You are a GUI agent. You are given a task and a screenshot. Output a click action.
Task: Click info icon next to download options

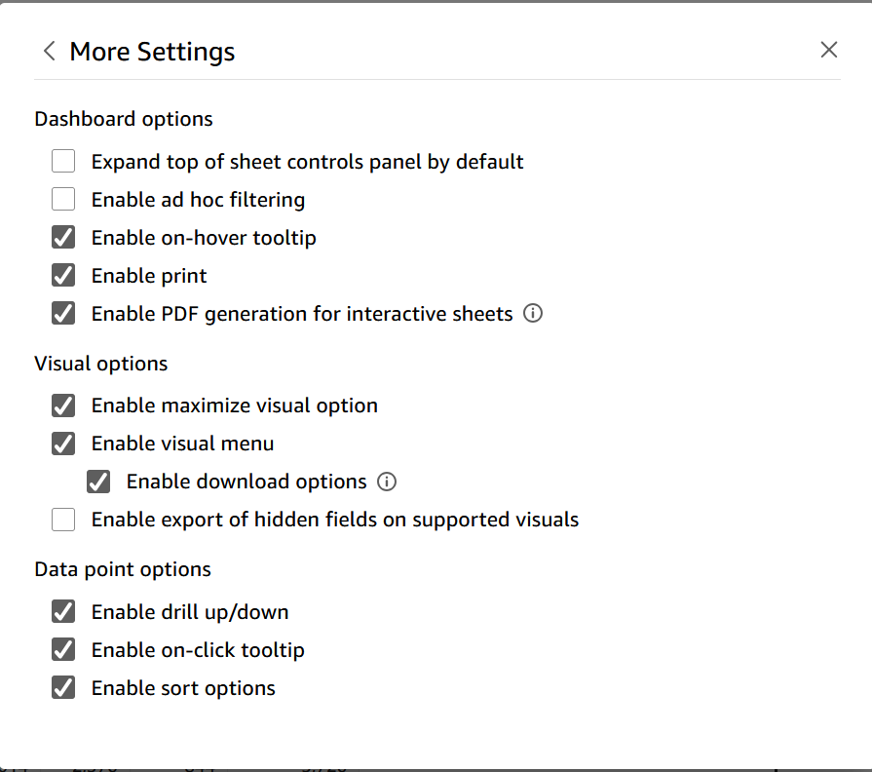[387, 482]
